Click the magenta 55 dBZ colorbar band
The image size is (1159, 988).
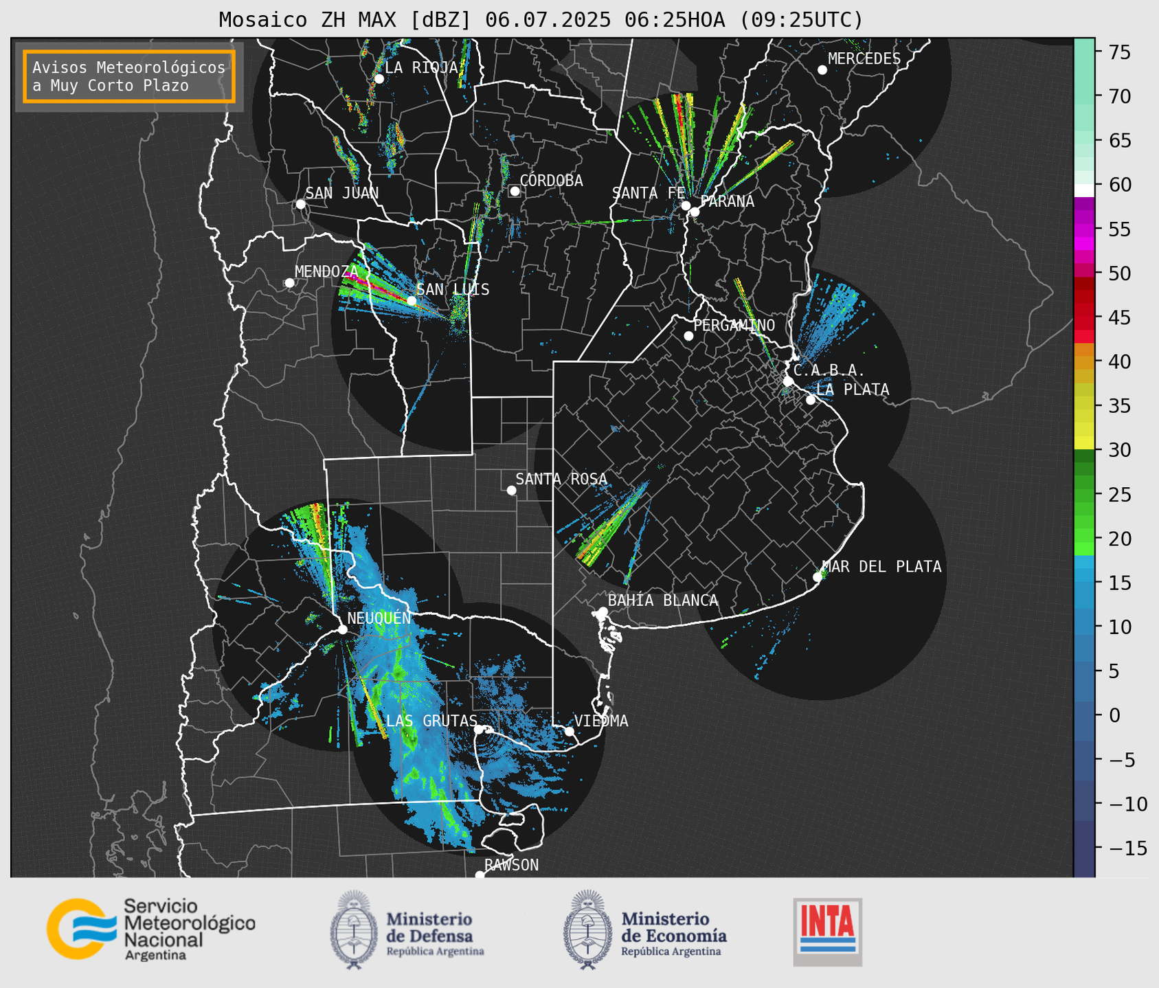click(x=1084, y=229)
